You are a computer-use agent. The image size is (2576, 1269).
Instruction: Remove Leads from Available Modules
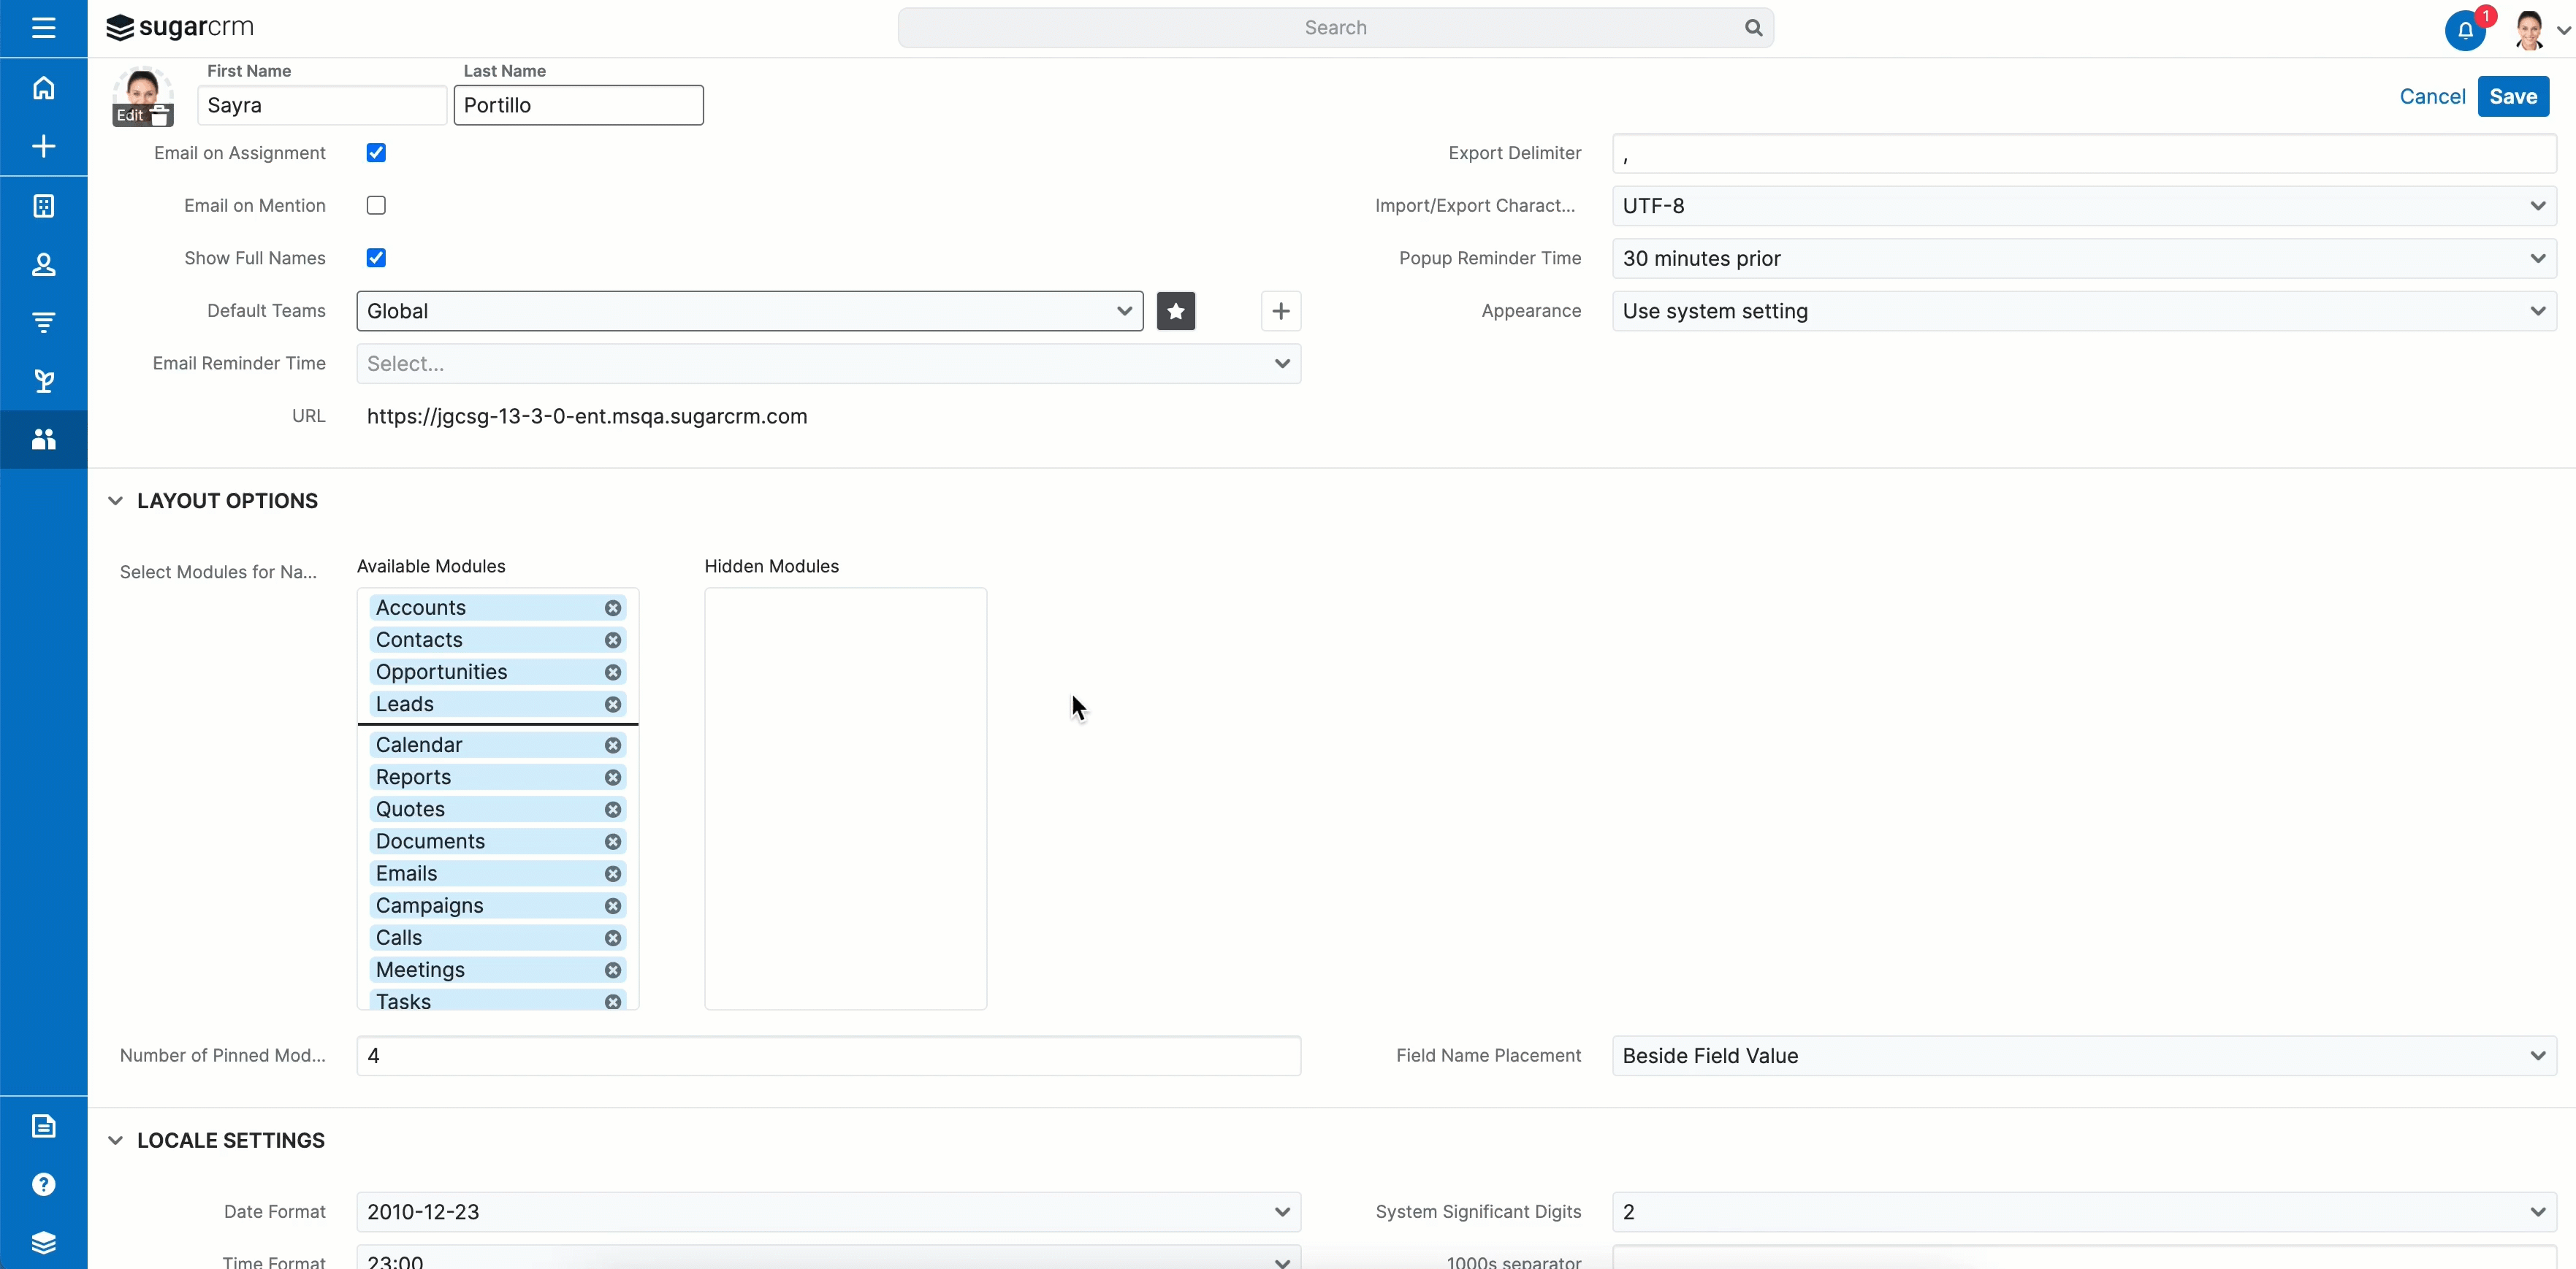(x=613, y=705)
